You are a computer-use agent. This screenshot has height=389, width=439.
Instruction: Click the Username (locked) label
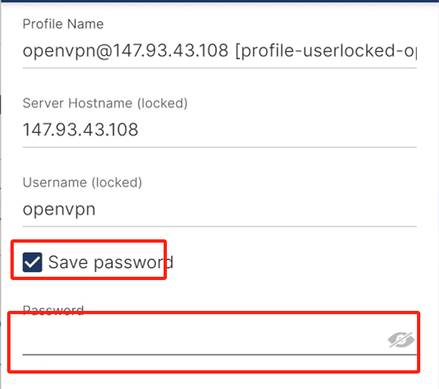click(x=82, y=182)
